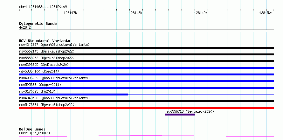The width and height of the screenshot is (283, 140).
Task: Click the nsv5562145 ByrskaBishop2022 label
Action: point(47,51)
